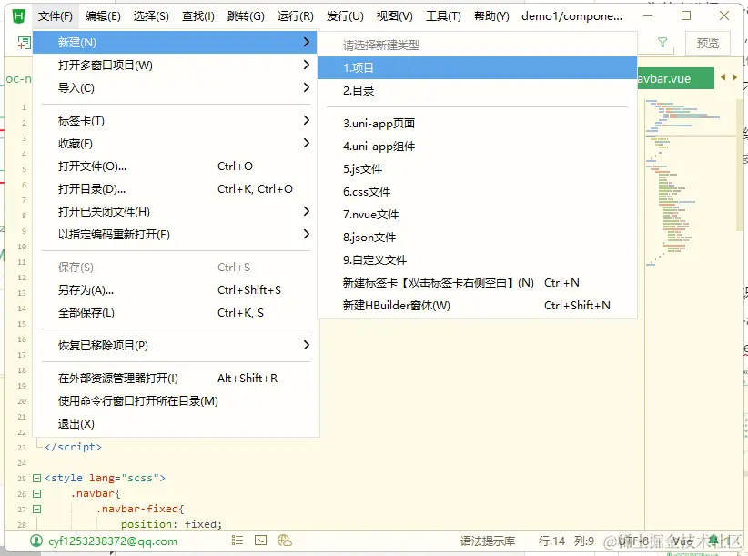Open the 查找(I) menu
Screen dimensions: 748x556
pyautogui.click(x=198, y=16)
